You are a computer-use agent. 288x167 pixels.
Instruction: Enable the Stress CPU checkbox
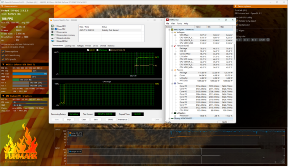[56, 26]
